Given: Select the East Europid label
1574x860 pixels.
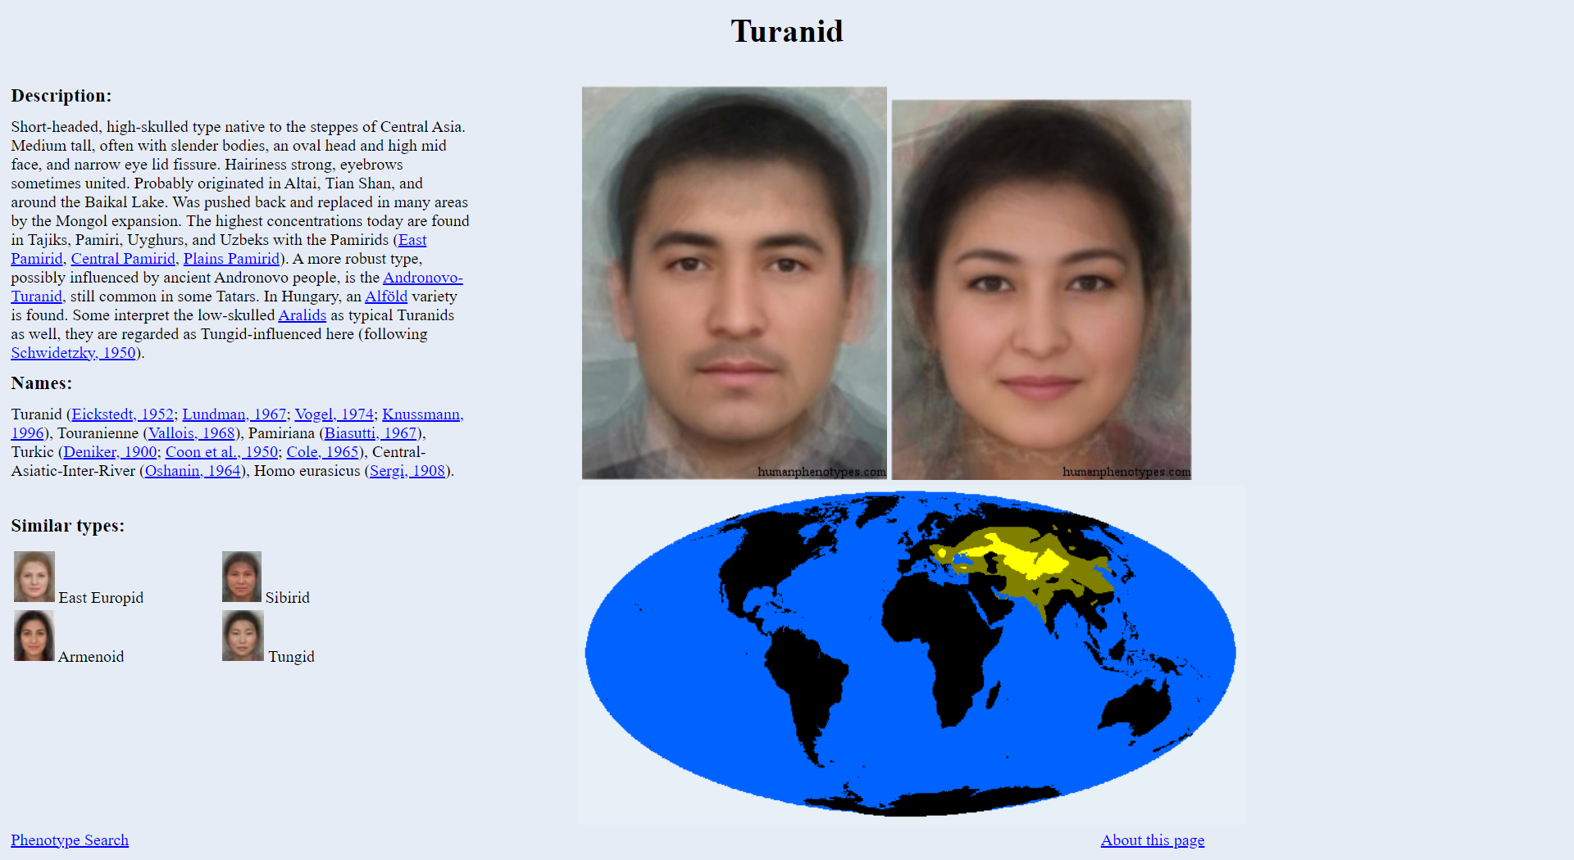Looking at the screenshot, I should tap(101, 598).
